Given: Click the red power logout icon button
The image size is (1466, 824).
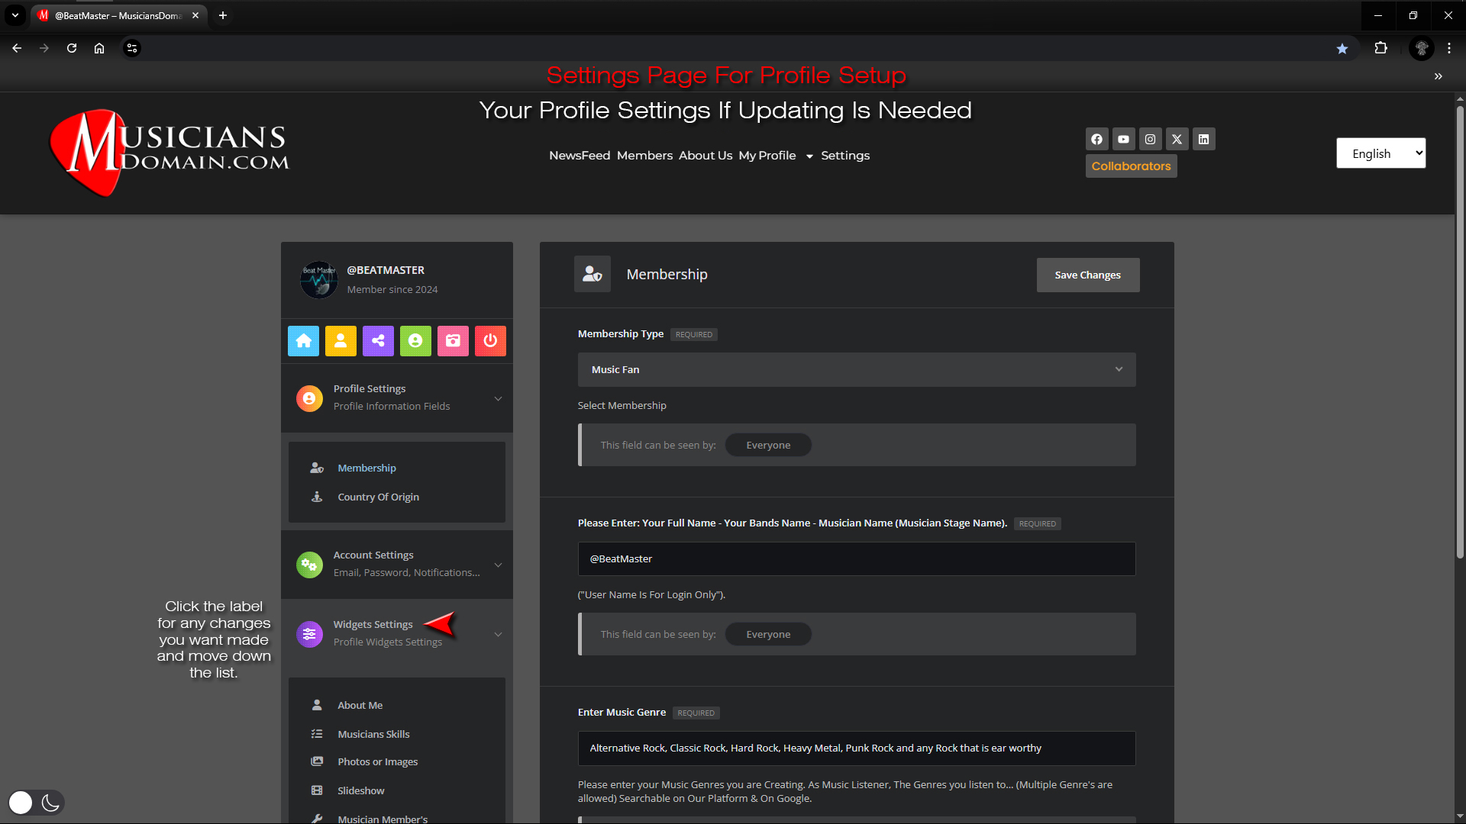Looking at the screenshot, I should click(490, 341).
